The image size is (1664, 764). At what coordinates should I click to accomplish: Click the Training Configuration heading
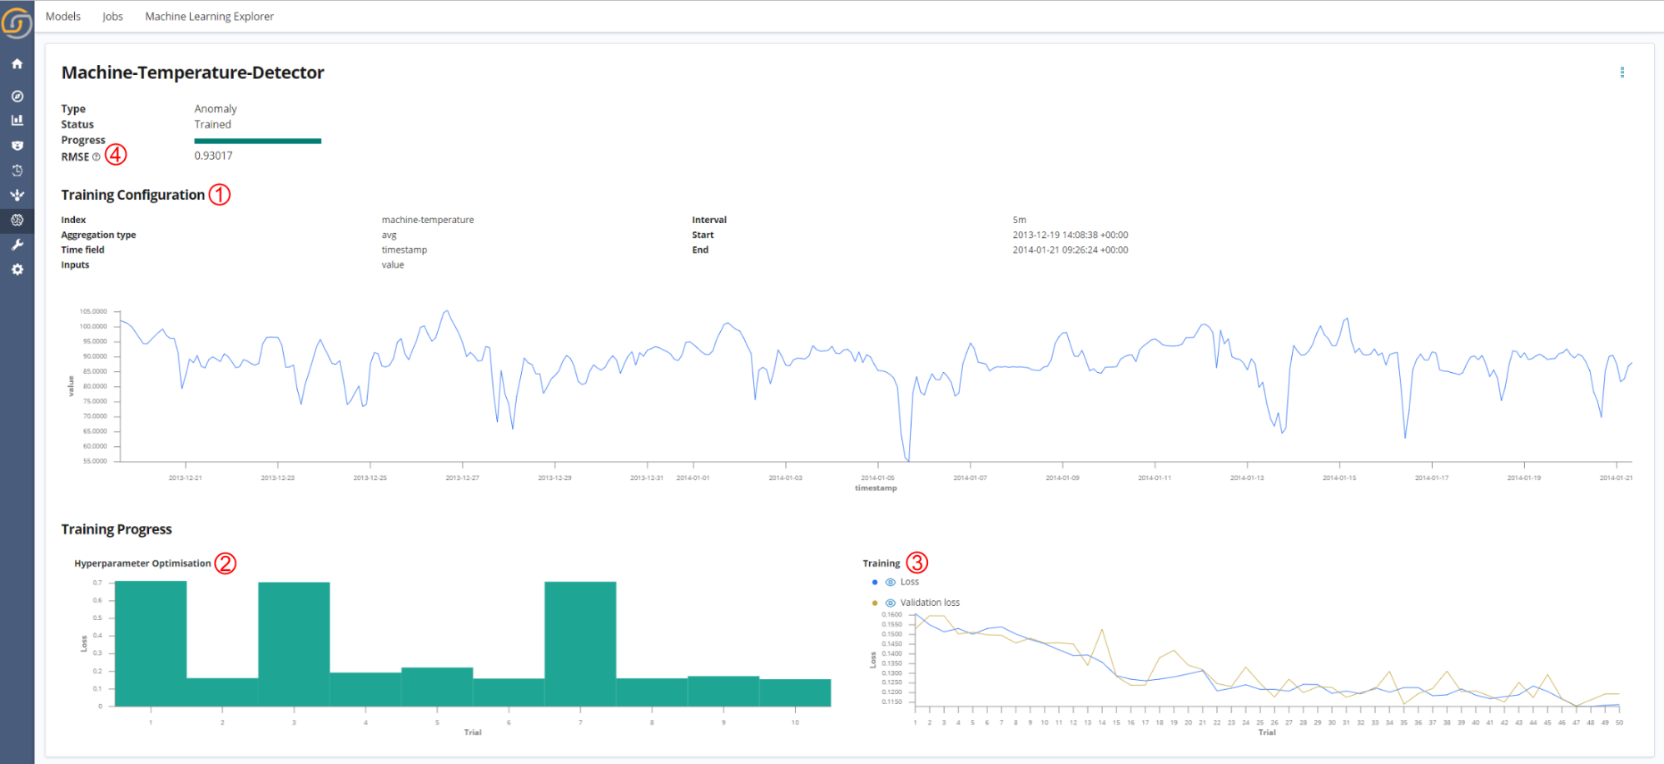(x=133, y=195)
